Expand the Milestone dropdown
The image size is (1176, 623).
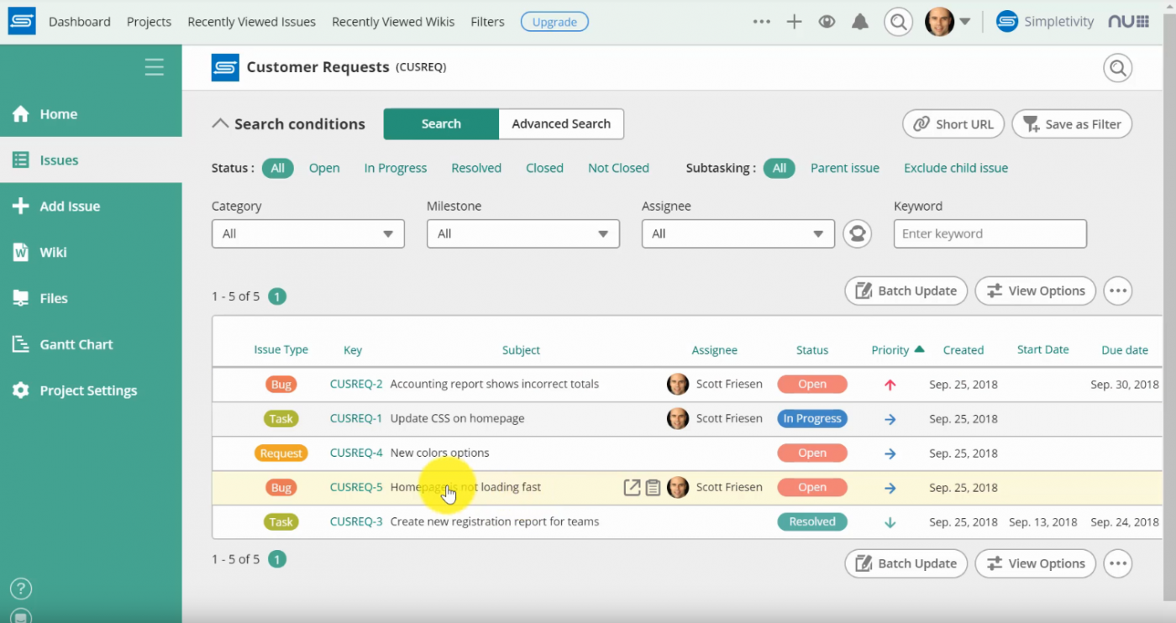click(522, 233)
